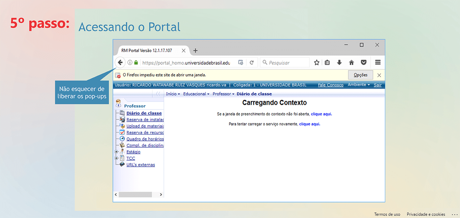
Task: Open Quadro de horários link in sidebar
Action: (x=145, y=139)
